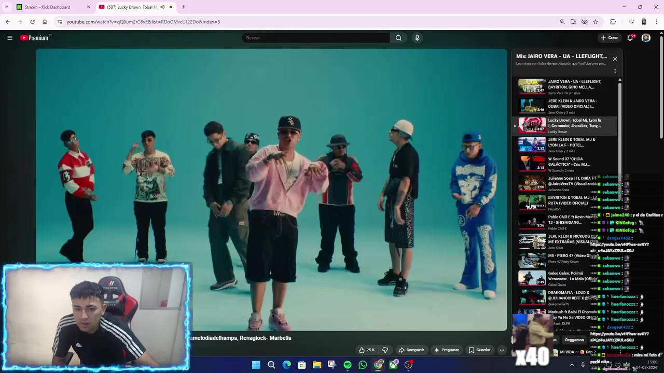The height and width of the screenshot is (373, 664).
Task: Select the currently playing Lucky Brown, Tobal Mj item
Action: (565, 125)
